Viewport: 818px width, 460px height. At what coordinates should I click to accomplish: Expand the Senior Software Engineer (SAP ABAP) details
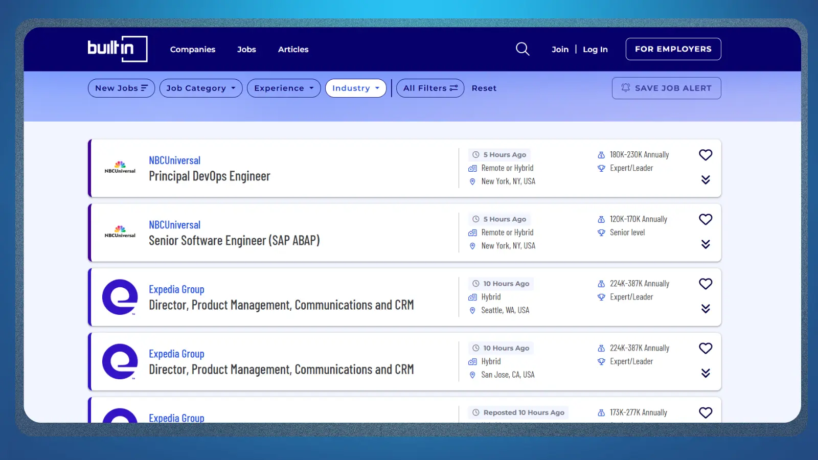coord(706,244)
